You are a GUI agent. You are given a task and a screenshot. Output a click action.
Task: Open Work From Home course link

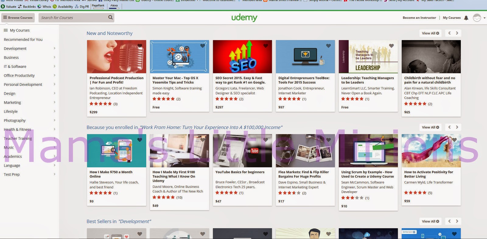(x=211, y=127)
